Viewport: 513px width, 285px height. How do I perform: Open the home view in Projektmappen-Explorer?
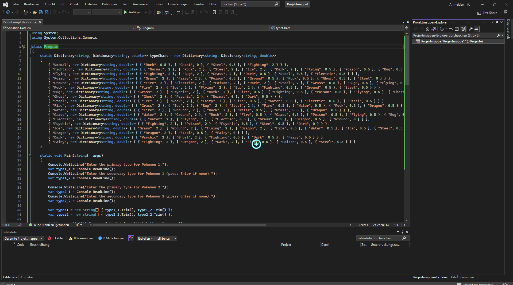[427, 29]
